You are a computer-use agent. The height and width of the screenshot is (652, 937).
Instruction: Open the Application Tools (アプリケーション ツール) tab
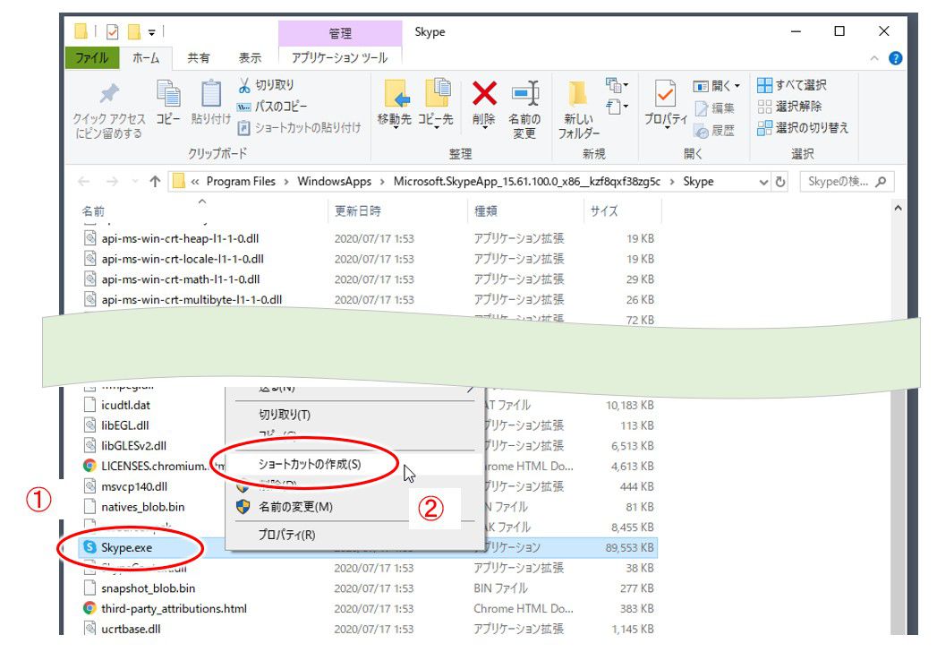click(339, 57)
